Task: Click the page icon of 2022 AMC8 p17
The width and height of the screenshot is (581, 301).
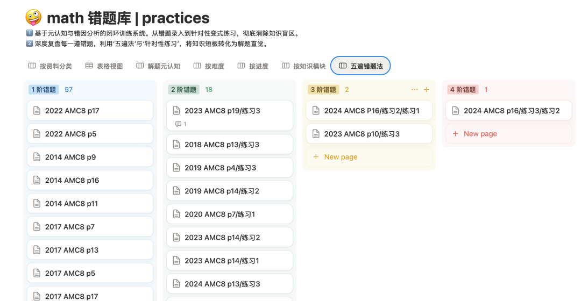Action: click(37, 110)
